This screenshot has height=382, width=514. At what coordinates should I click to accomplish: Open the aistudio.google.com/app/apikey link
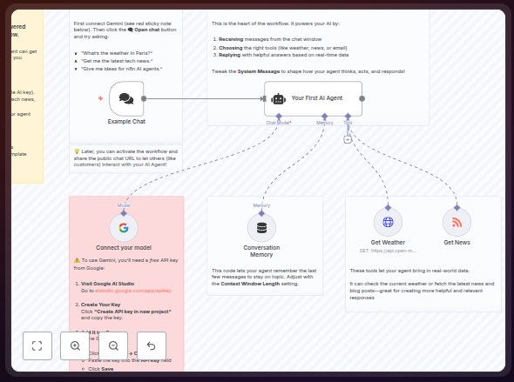pos(133,291)
